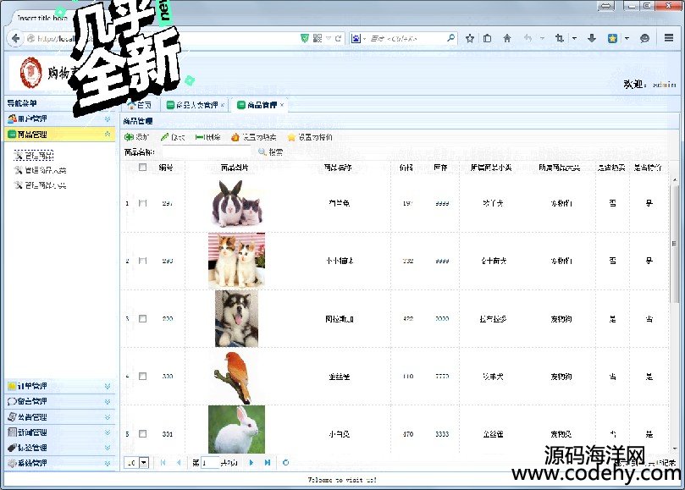Go to the browser home page icon
685x490 pixels.
pos(506,38)
